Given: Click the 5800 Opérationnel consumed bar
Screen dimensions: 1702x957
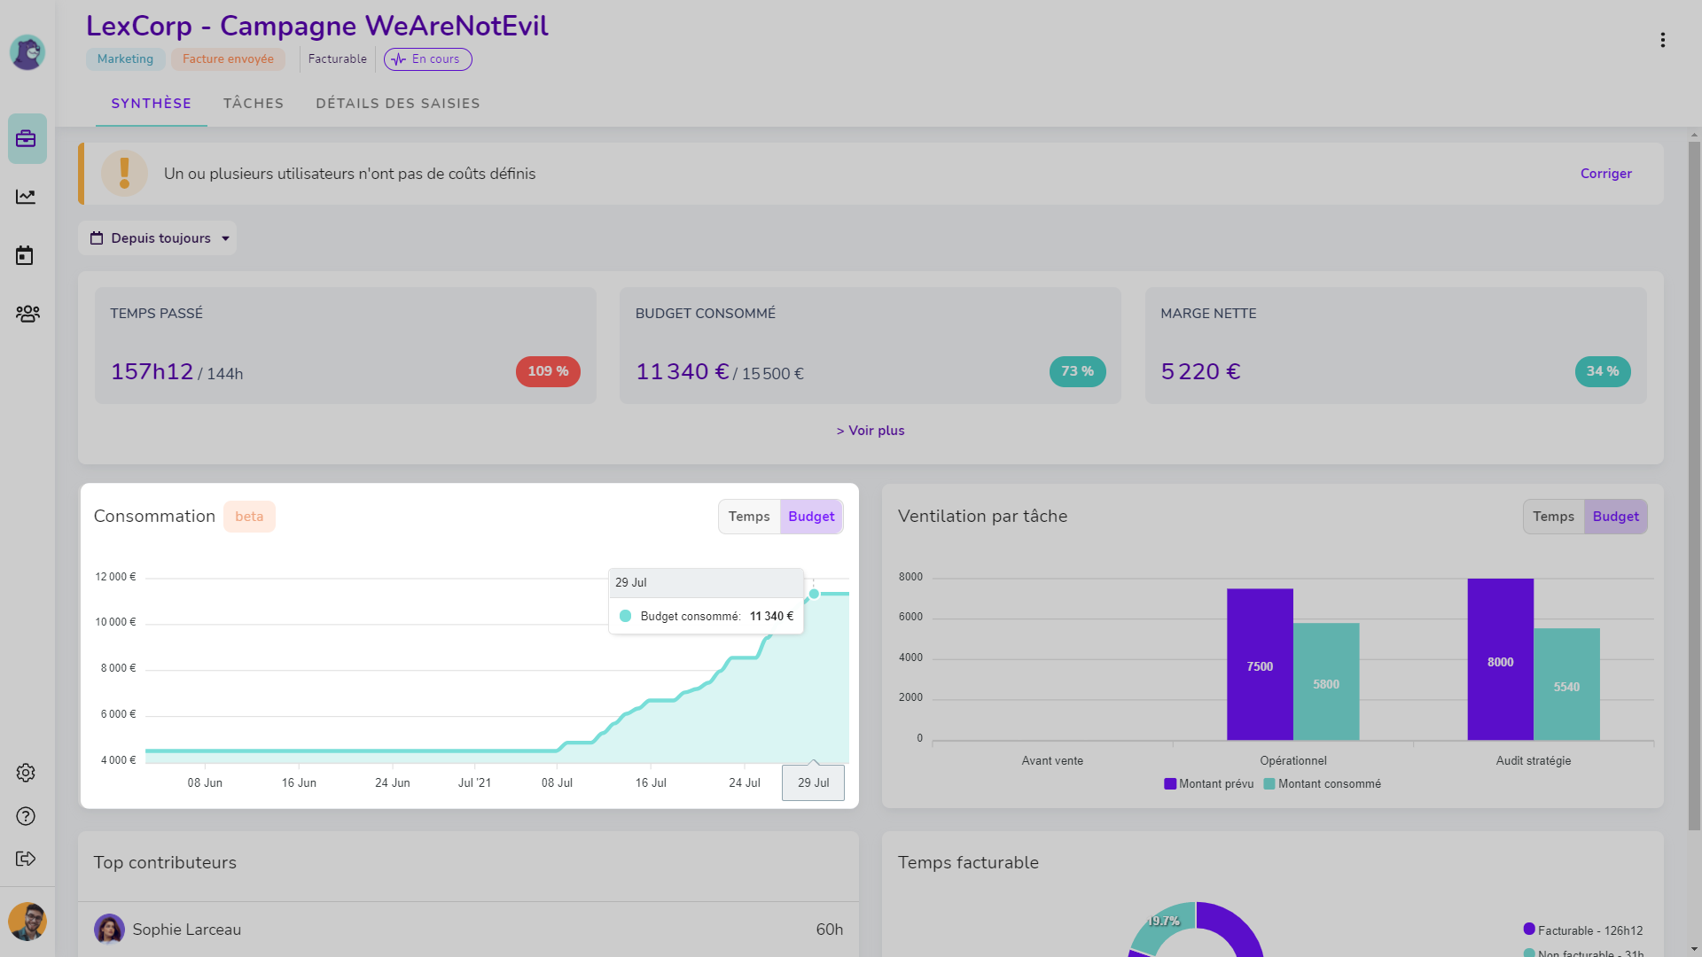Looking at the screenshot, I should point(1326,682).
